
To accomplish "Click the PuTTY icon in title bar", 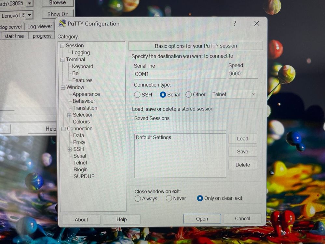I will [x=62, y=24].
